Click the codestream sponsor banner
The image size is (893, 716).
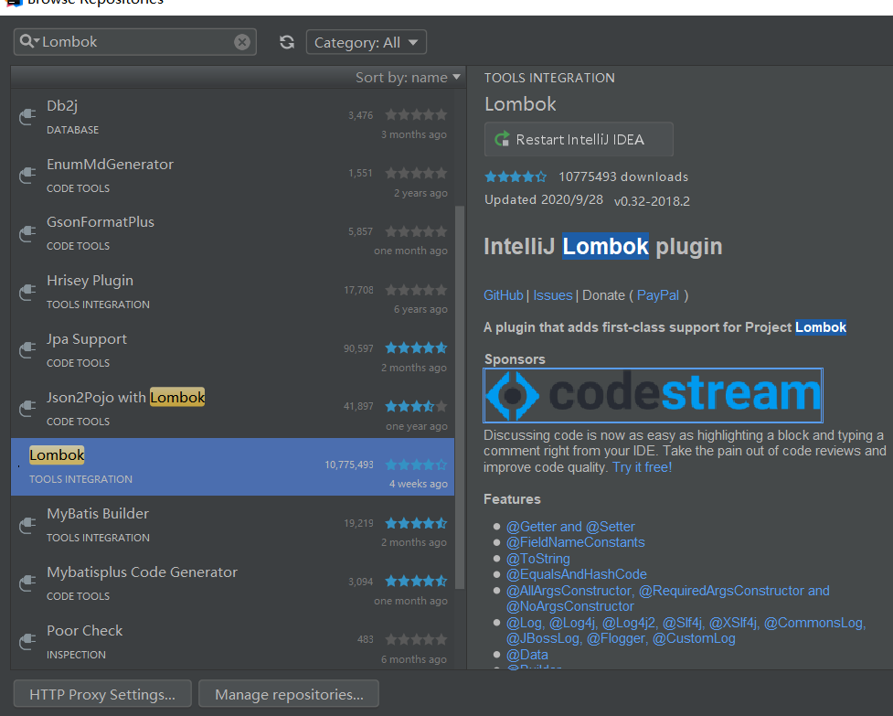pos(654,395)
